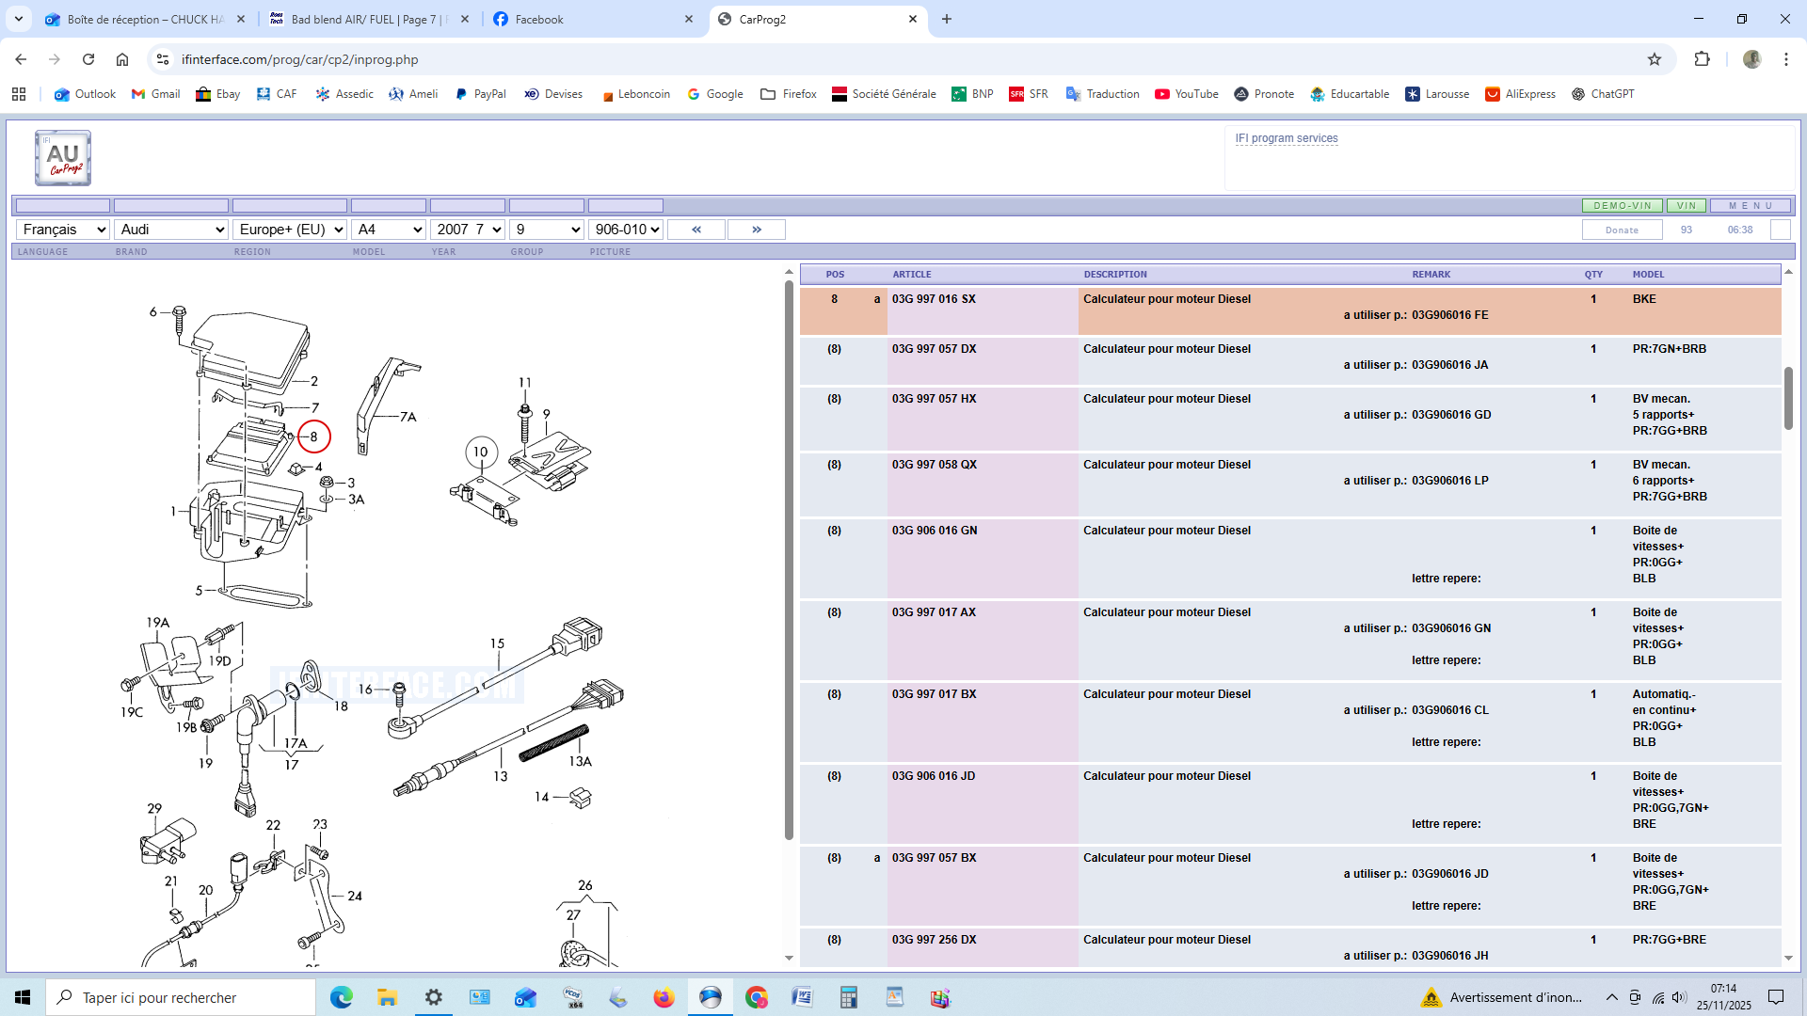This screenshot has height=1016, width=1807.
Task: Open the Google Chrome taskbar icon
Action: 757,997
